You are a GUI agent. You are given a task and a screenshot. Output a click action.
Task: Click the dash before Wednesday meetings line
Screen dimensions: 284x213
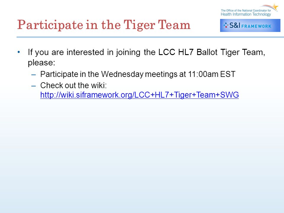pos(33,75)
